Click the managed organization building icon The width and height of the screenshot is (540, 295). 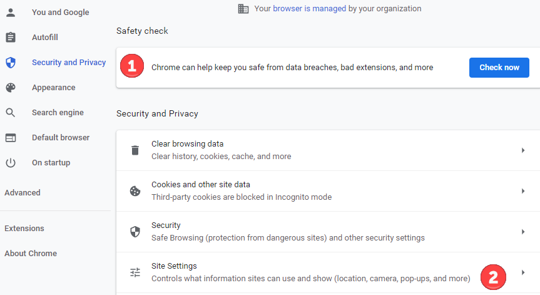tap(243, 9)
